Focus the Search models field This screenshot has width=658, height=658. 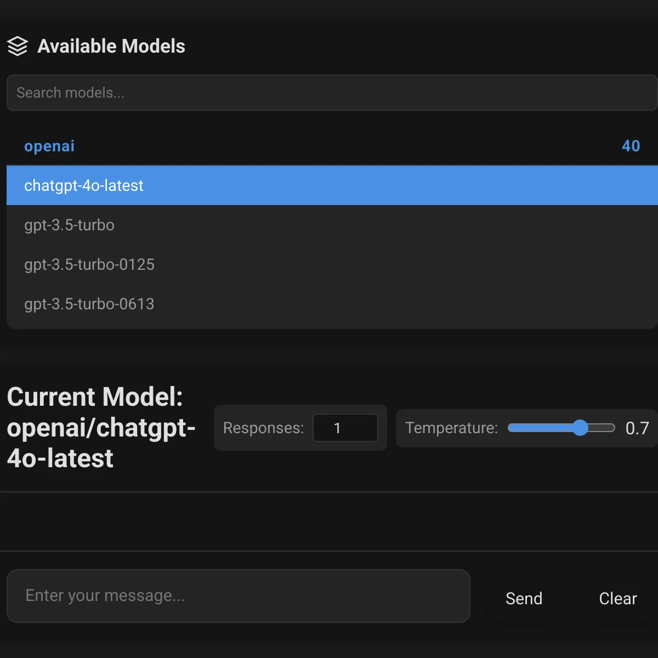coord(332,93)
